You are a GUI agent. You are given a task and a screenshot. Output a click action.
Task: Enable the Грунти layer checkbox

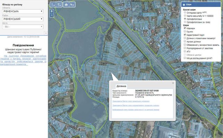coord(185,31)
